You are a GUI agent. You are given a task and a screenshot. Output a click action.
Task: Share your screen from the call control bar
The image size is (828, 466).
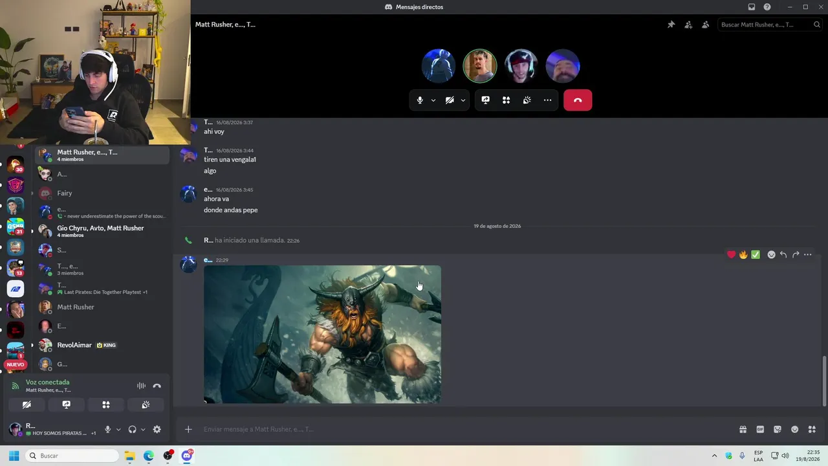486,100
